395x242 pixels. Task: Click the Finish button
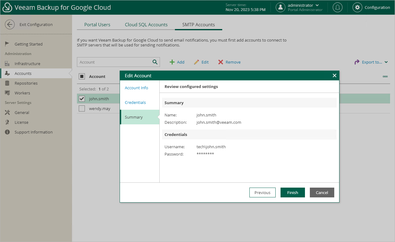tap(293, 193)
